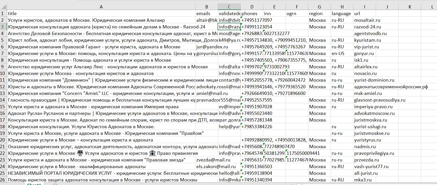Click the amiel@mail.ru email cell

pyautogui.click(x=207, y=93)
